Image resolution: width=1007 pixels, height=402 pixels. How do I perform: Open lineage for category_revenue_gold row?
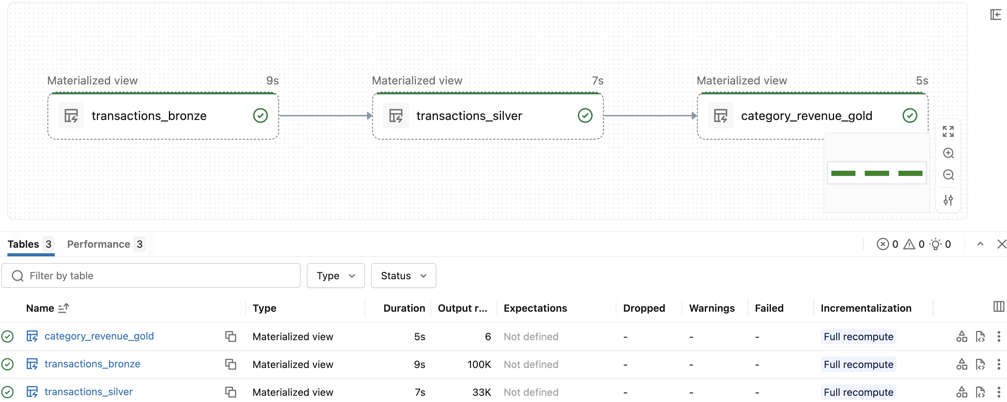[962, 336]
